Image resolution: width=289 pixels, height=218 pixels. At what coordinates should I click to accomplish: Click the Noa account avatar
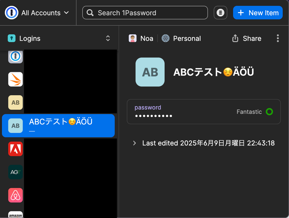pyautogui.click(x=132, y=38)
